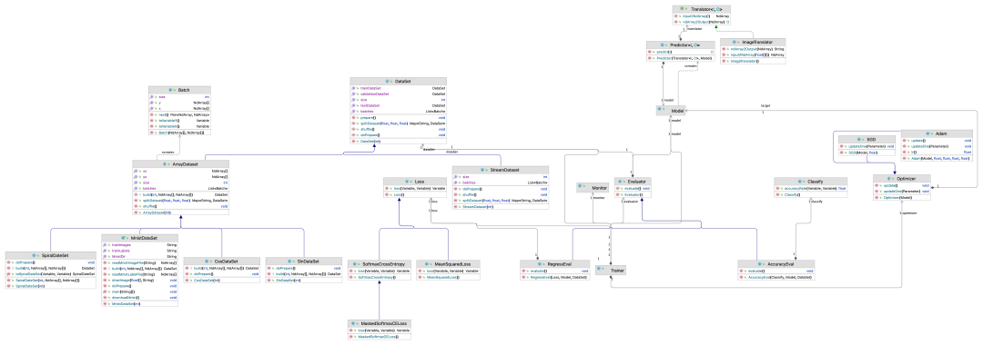Select toVariableY() method in Batch
Viewport: 983px width, 345px height.
coord(179,121)
